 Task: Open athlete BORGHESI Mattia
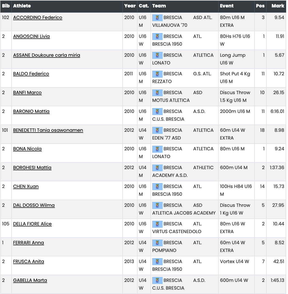pos(32,167)
